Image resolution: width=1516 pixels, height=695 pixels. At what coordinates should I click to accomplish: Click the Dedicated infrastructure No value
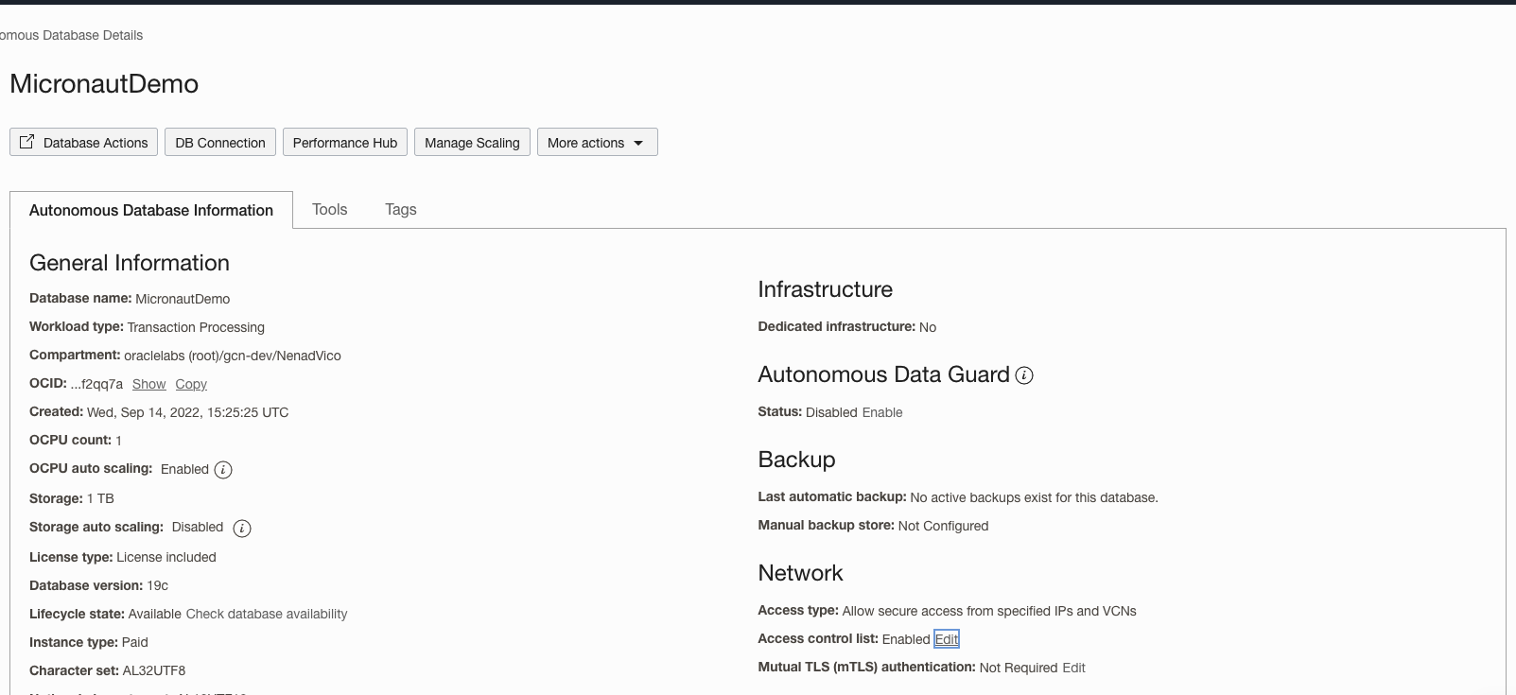[x=928, y=327]
